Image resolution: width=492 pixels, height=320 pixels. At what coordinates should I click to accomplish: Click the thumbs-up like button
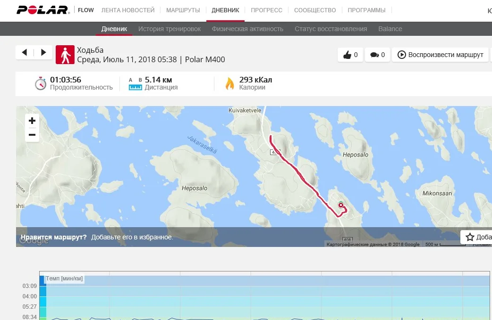point(350,55)
